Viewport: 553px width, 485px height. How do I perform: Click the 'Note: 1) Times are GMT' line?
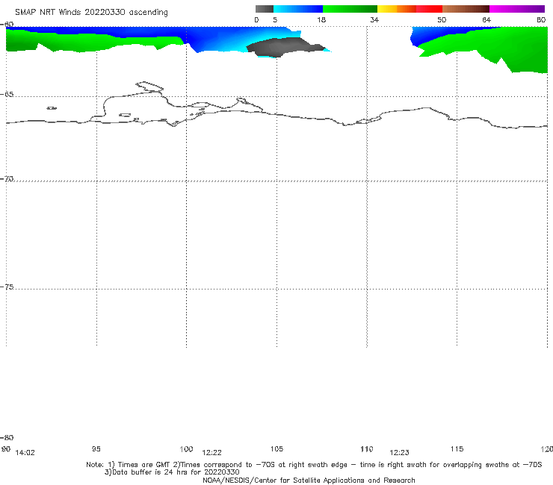tap(314, 465)
